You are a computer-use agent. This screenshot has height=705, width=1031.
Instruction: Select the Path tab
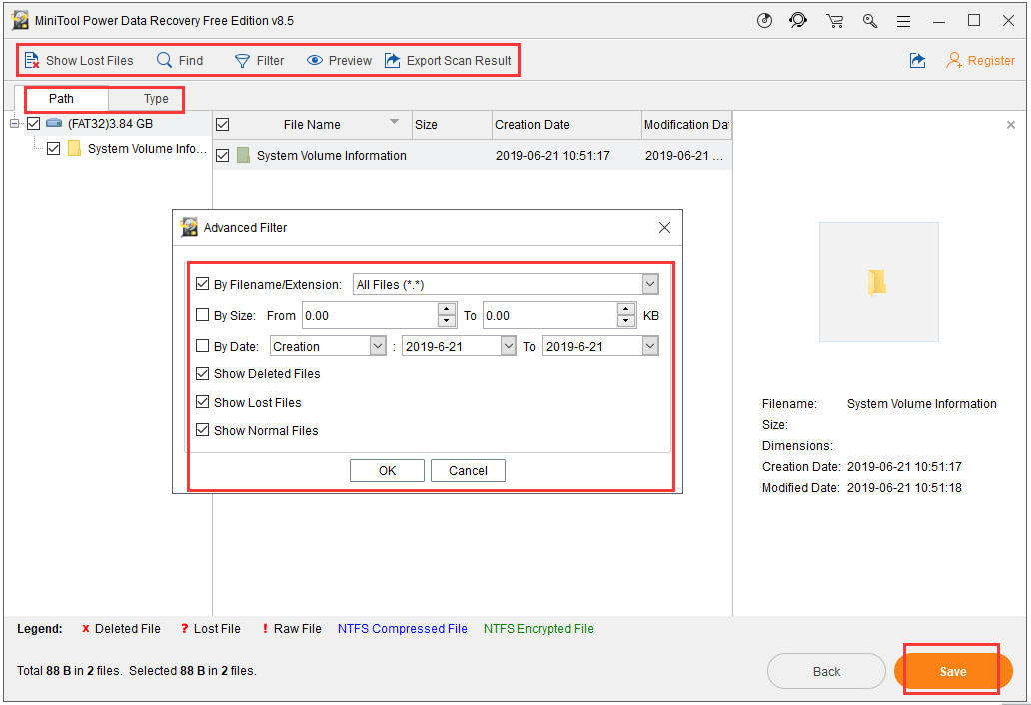pyautogui.click(x=62, y=99)
